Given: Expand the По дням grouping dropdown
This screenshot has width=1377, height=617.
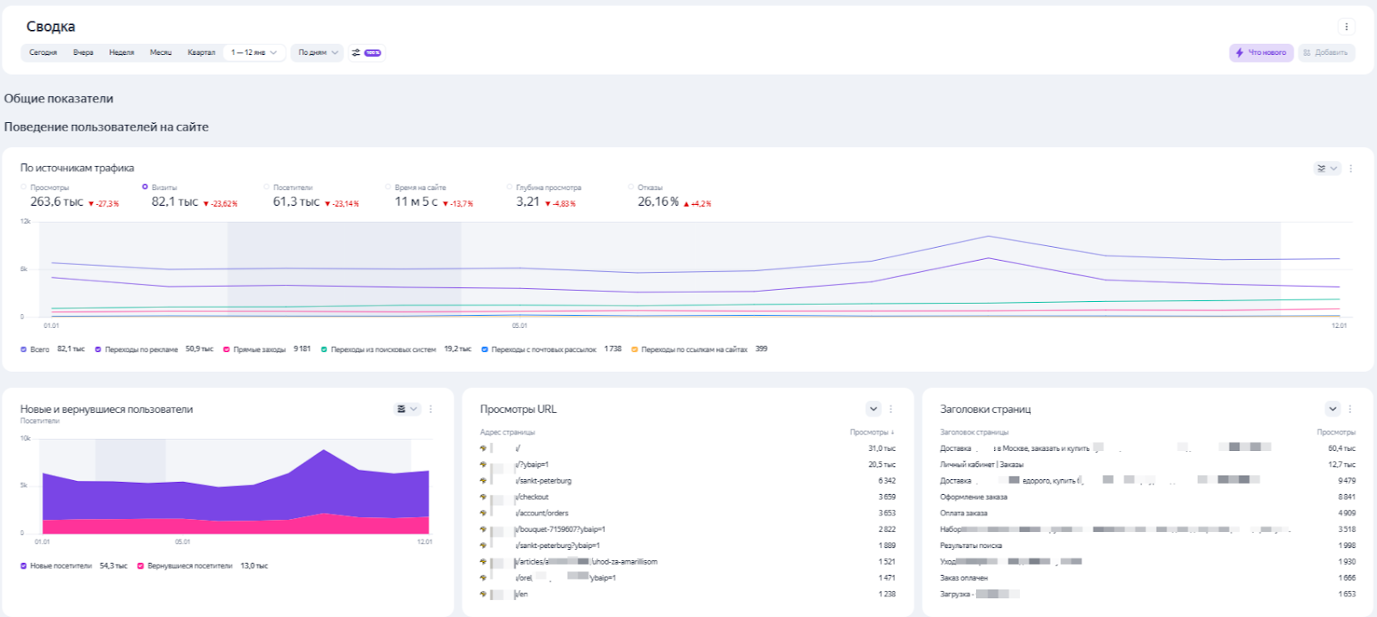Looking at the screenshot, I should pyautogui.click(x=317, y=52).
